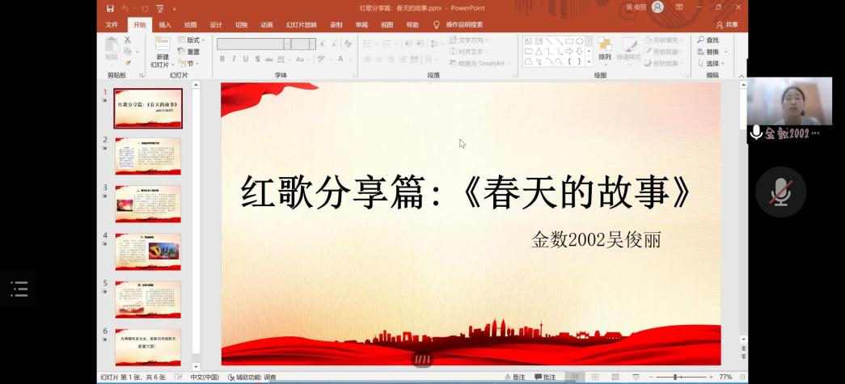Open the Layout (版式) dropdown
This screenshot has width=845, height=384.
point(190,40)
